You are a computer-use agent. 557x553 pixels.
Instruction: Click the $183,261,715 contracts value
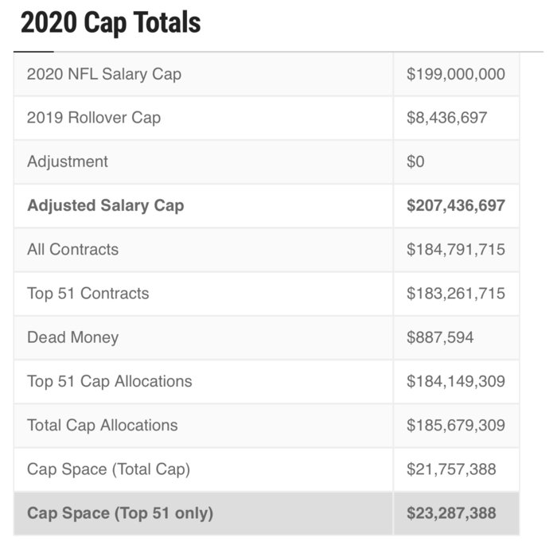pyautogui.click(x=455, y=293)
